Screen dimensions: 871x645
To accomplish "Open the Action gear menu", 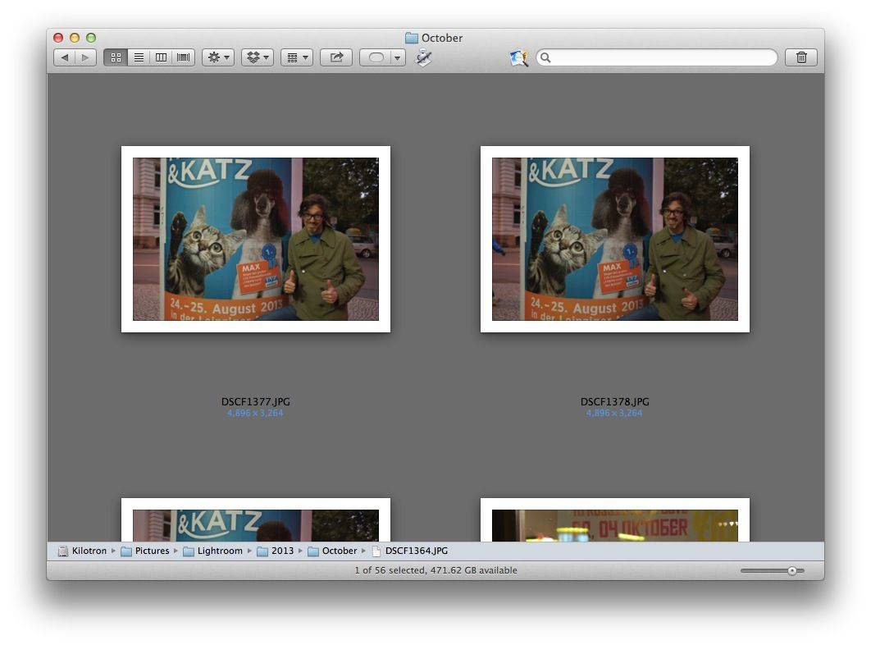I will [x=218, y=57].
